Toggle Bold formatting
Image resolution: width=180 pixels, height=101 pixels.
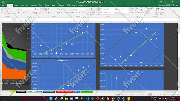19,13
